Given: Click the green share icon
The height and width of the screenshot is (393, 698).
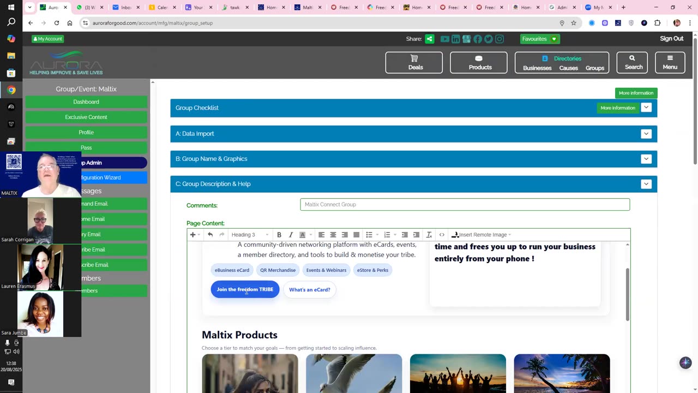Looking at the screenshot, I should (x=430, y=39).
